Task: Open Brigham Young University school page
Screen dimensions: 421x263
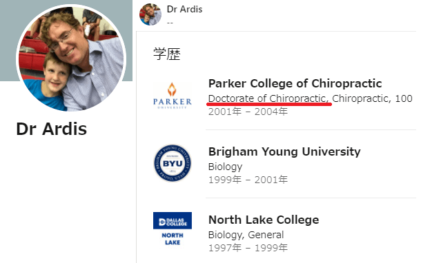Action: 284,151
